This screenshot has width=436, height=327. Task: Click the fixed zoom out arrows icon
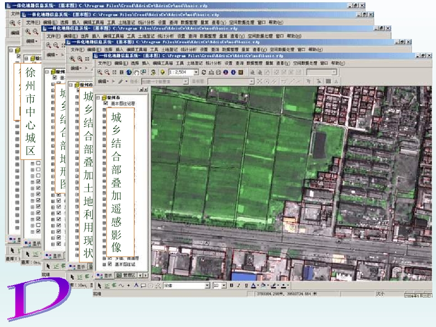(122, 72)
